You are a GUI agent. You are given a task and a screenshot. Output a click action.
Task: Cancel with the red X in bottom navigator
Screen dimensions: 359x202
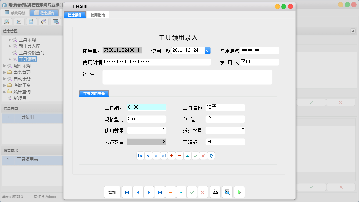point(203,192)
